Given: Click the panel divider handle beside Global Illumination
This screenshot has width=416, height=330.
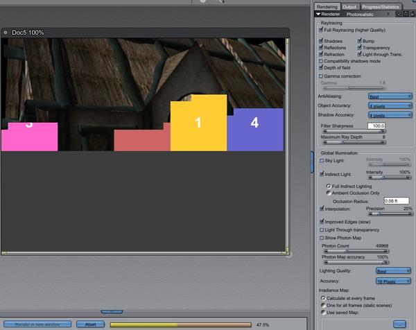Looking at the screenshot, I should pyautogui.click(x=312, y=162).
